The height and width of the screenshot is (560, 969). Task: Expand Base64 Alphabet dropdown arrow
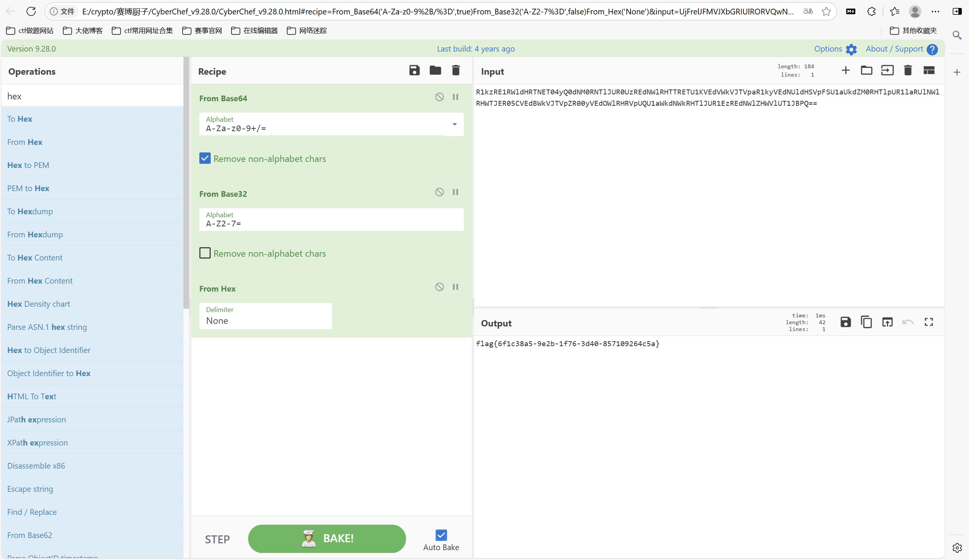click(455, 124)
